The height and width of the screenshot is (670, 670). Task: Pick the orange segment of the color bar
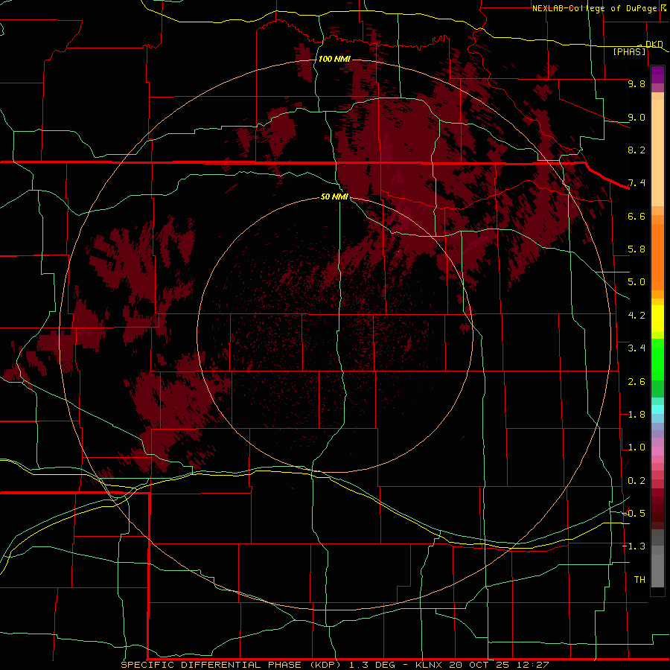[x=657, y=257]
